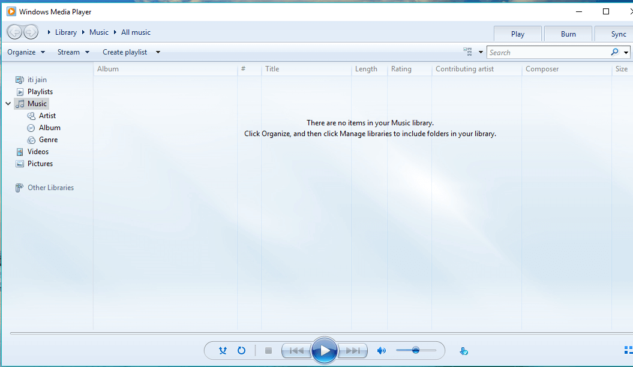Focus the Search box
The width and height of the screenshot is (633, 367).
pos(548,52)
